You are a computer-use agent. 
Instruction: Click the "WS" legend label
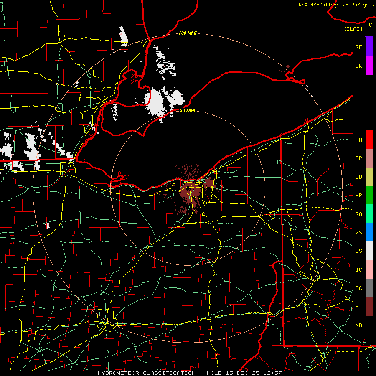(x=358, y=232)
